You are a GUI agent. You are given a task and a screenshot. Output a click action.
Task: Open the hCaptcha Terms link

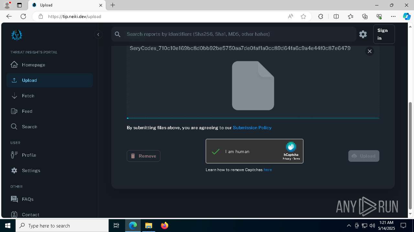coord(297,159)
